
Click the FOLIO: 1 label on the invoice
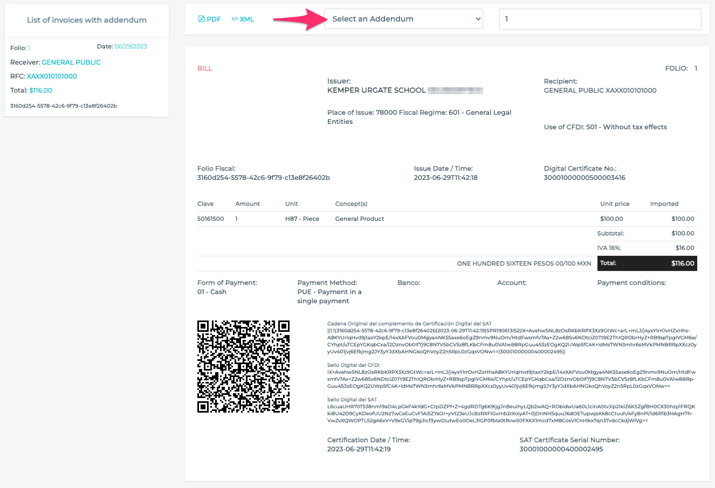[682, 68]
